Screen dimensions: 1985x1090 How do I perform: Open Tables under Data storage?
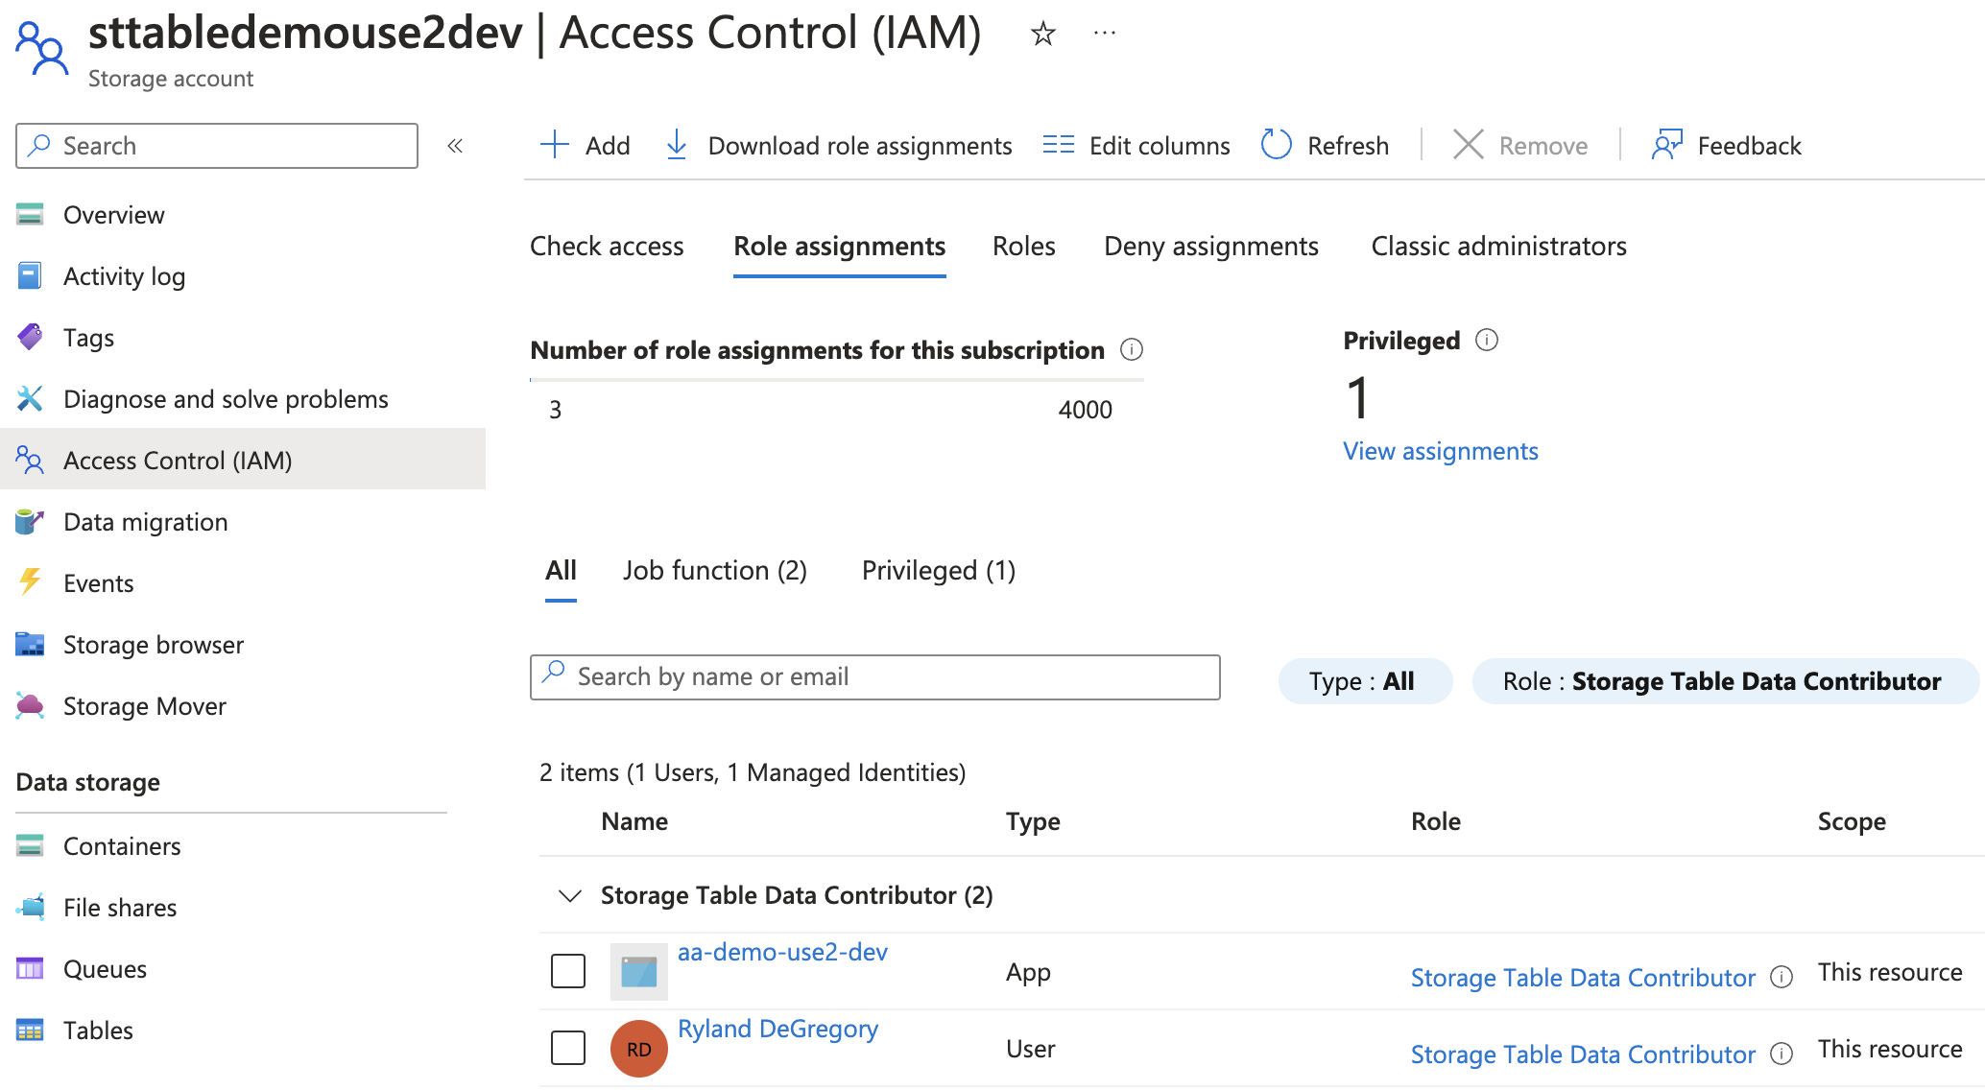[99, 1030]
